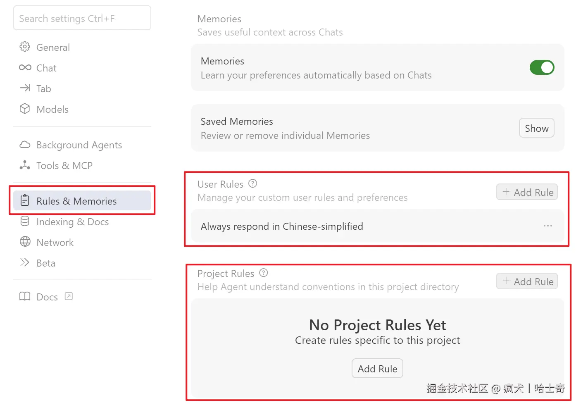Click the Chat infinity icon
The width and height of the screenshot is (576, 405).
(x=25, y=68)
